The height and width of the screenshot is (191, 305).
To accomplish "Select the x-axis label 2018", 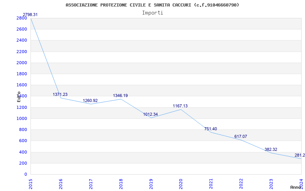I will tap(121, 184).
